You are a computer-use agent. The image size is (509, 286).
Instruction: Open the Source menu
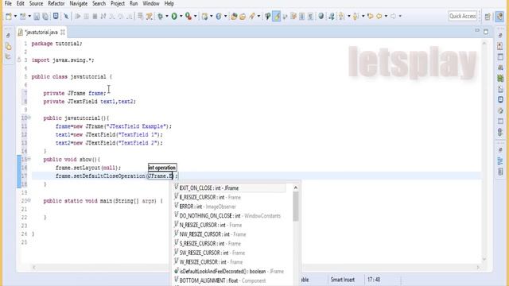click(x=36, y=3)
